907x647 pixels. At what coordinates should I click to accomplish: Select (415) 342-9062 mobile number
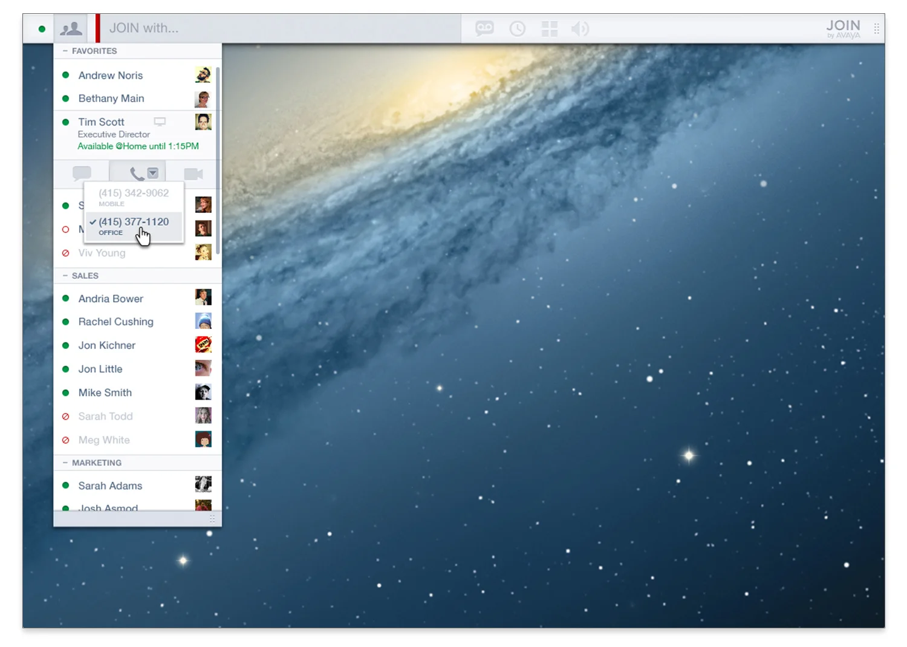(134, 197)
